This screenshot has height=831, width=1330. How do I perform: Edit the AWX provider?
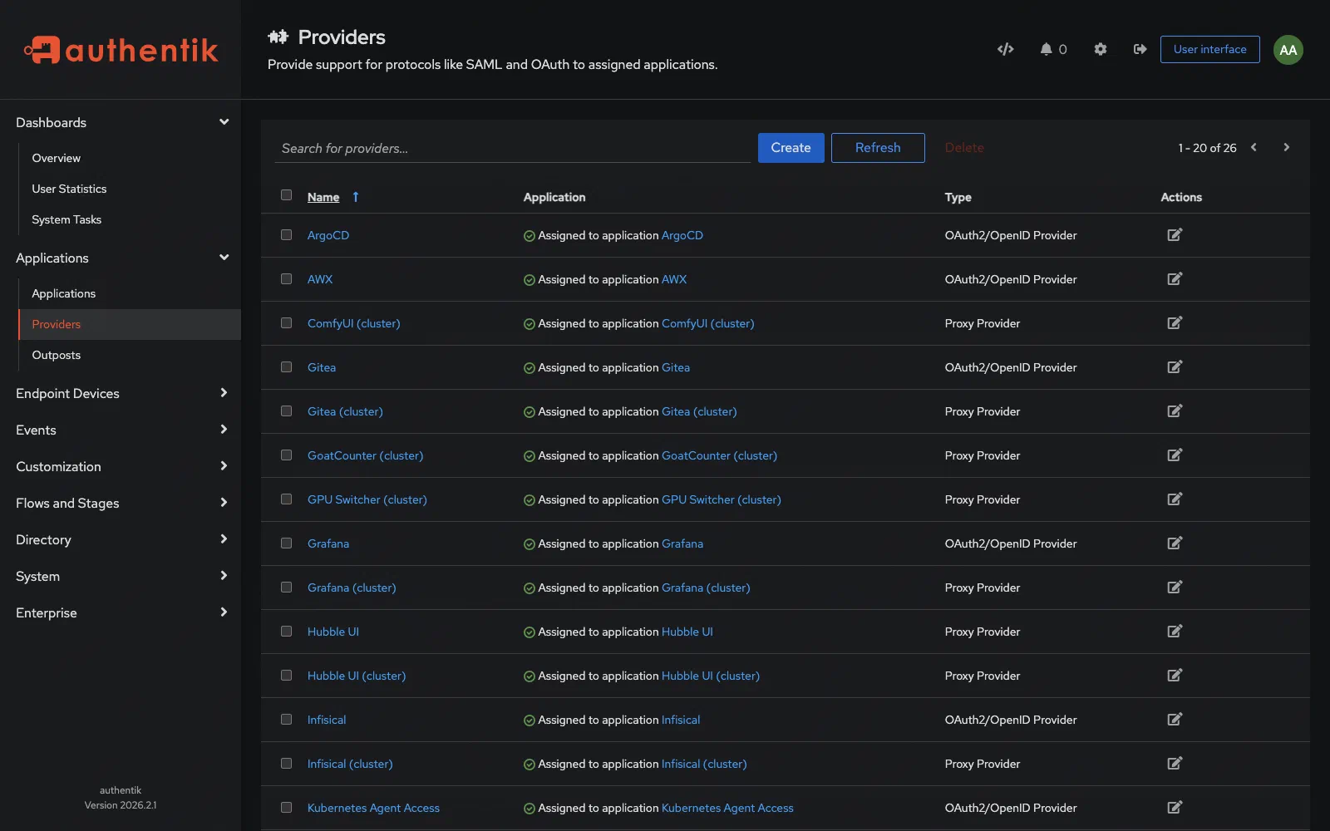click(x=1175, y=279)
